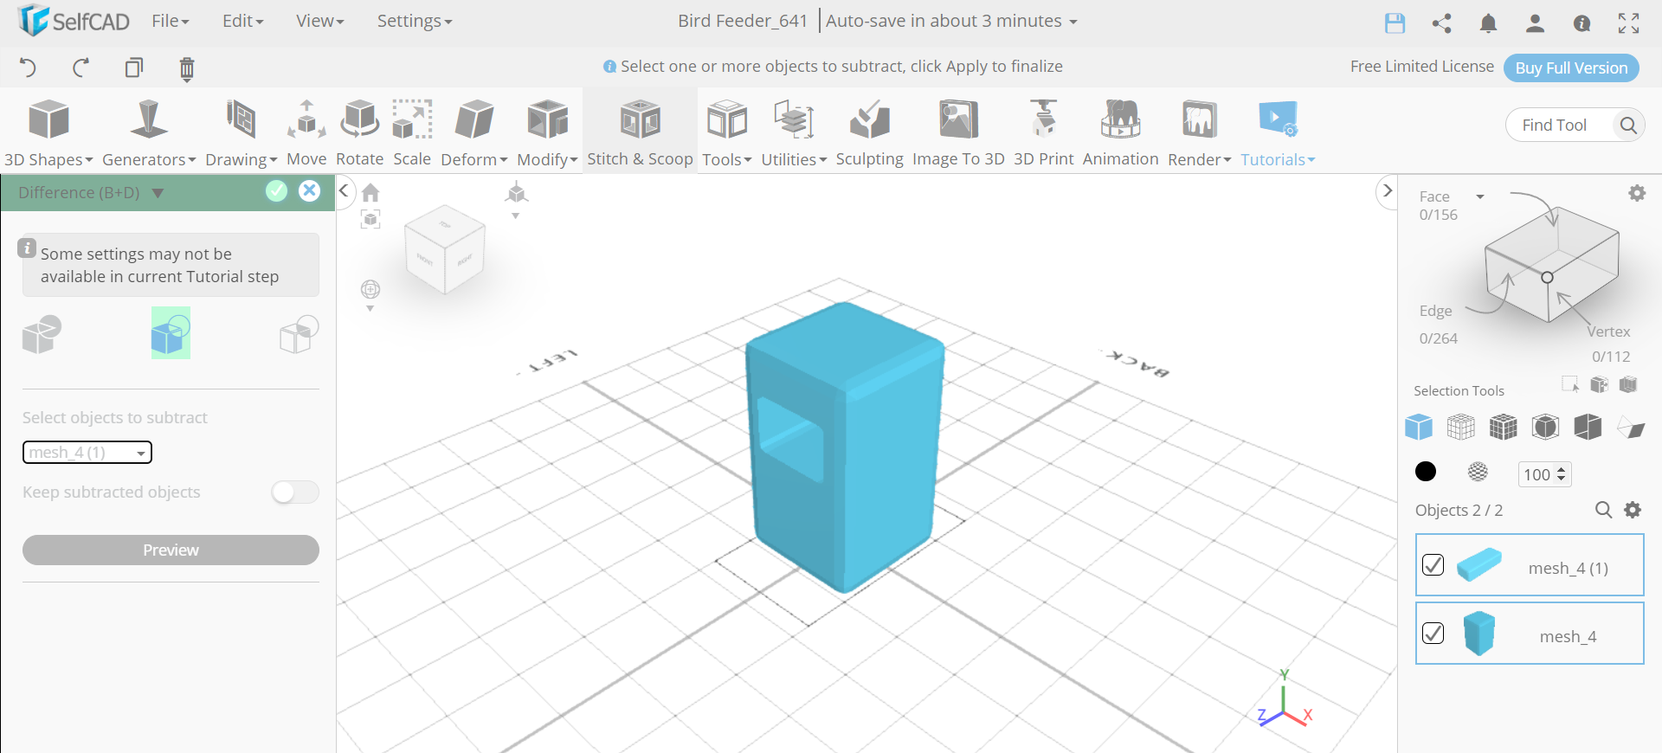Open the user account icon

[x=1535, y=23]
